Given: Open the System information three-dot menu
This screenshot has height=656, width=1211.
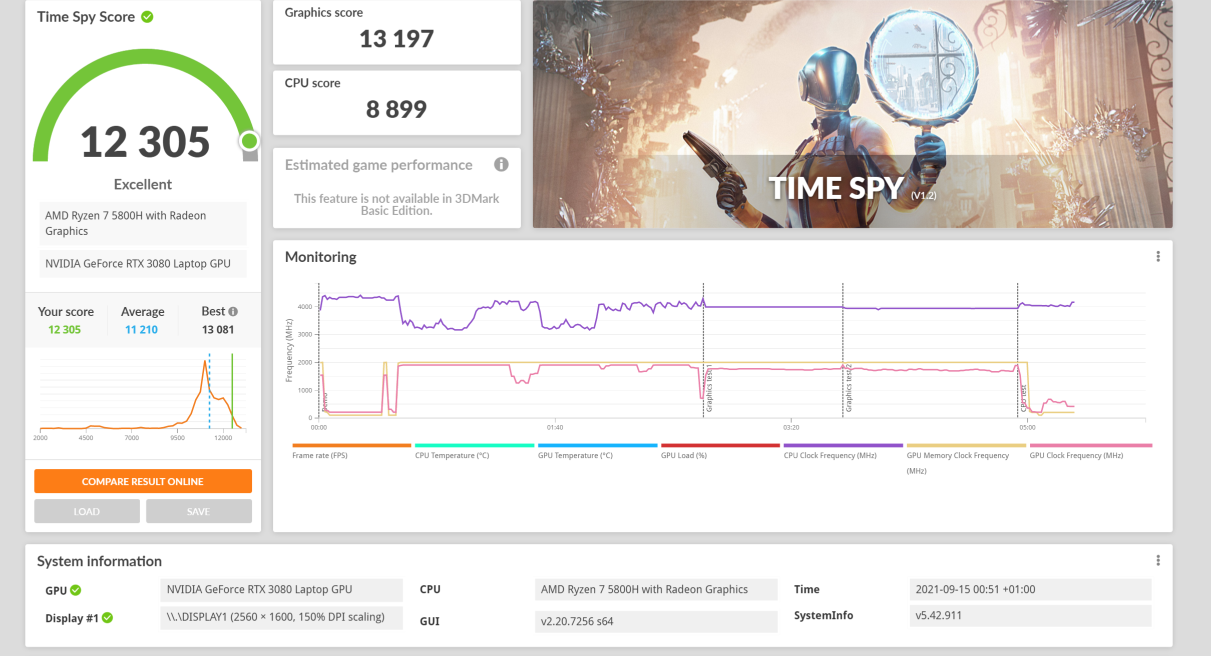Looking at the screenshot, I should [1158, 560].
